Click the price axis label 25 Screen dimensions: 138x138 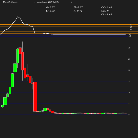129,59
